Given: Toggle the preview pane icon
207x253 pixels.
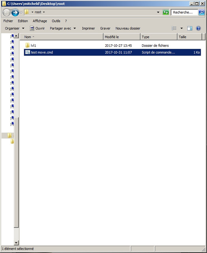Looking at the screenshot, I should click(190, 28).
